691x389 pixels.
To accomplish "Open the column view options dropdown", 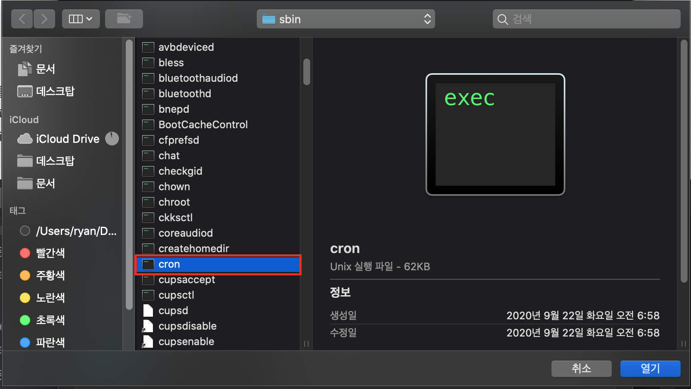I will [x=81, y=19].
